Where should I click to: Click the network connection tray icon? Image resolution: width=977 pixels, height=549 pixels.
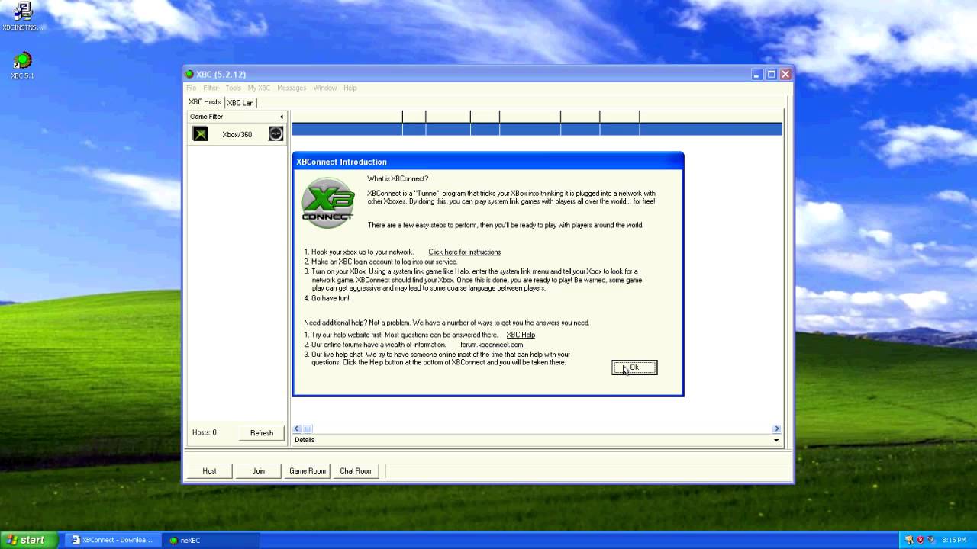tap(909, 540)
